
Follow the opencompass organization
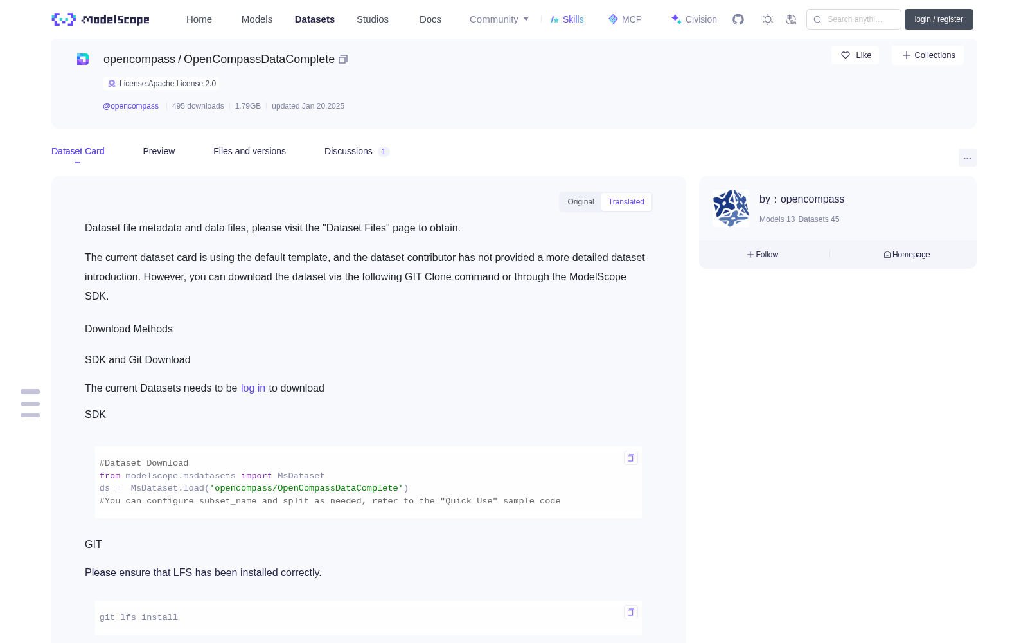coord(763,255)
